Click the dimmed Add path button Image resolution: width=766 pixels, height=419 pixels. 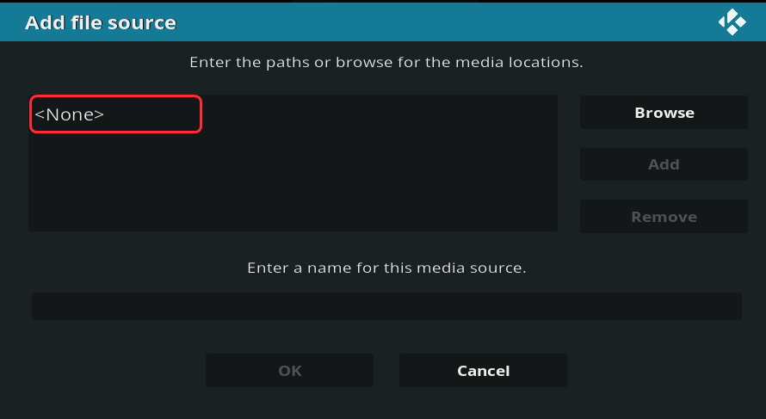[664, 164]
